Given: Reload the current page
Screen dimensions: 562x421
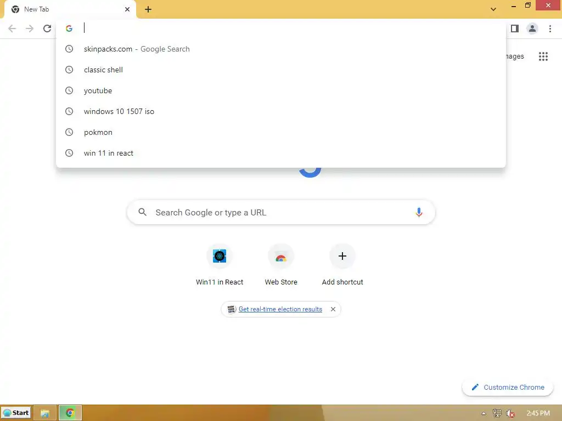Looking at the screenshot, I should (47, 29).
